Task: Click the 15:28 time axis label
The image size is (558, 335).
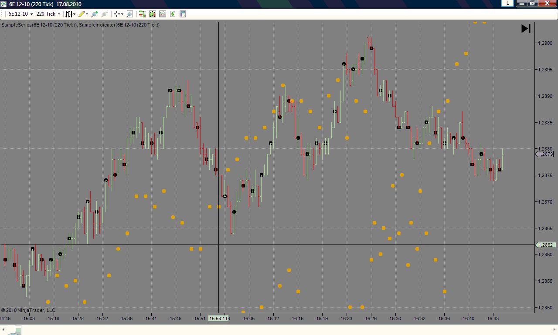Action: click(x=78, y=318)
